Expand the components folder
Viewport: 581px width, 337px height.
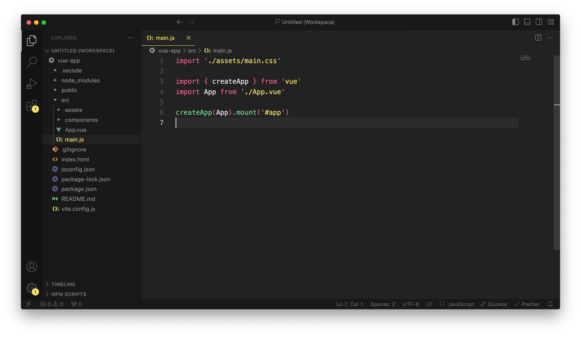[59, 120]
